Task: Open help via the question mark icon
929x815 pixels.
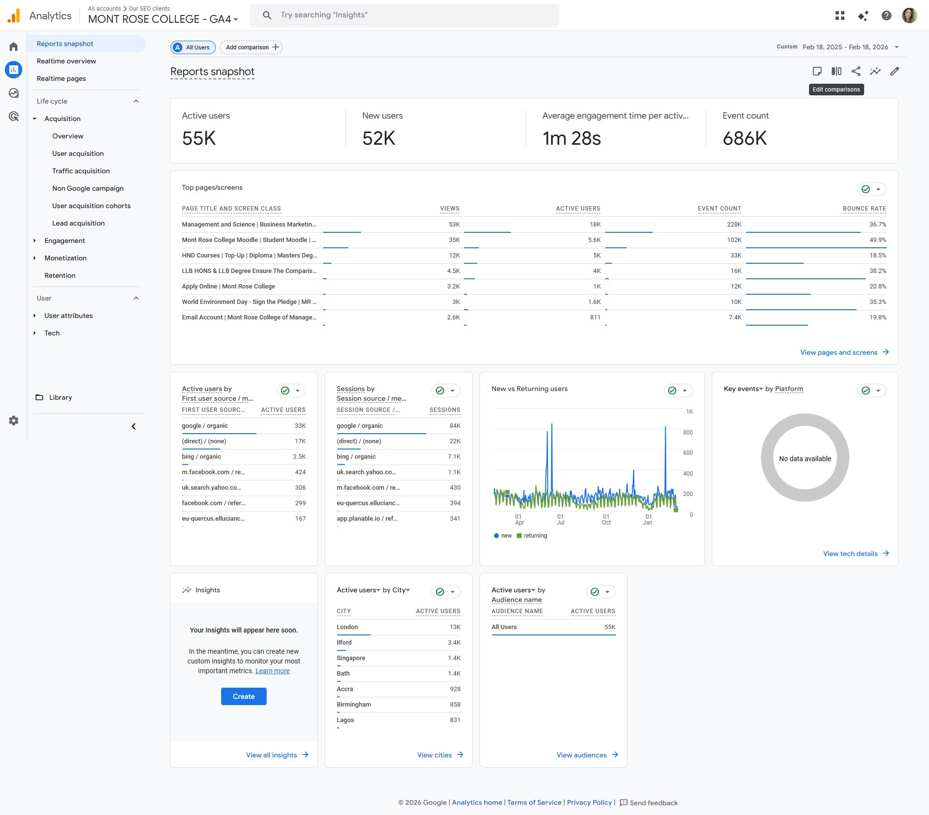Action: (886, 15)
